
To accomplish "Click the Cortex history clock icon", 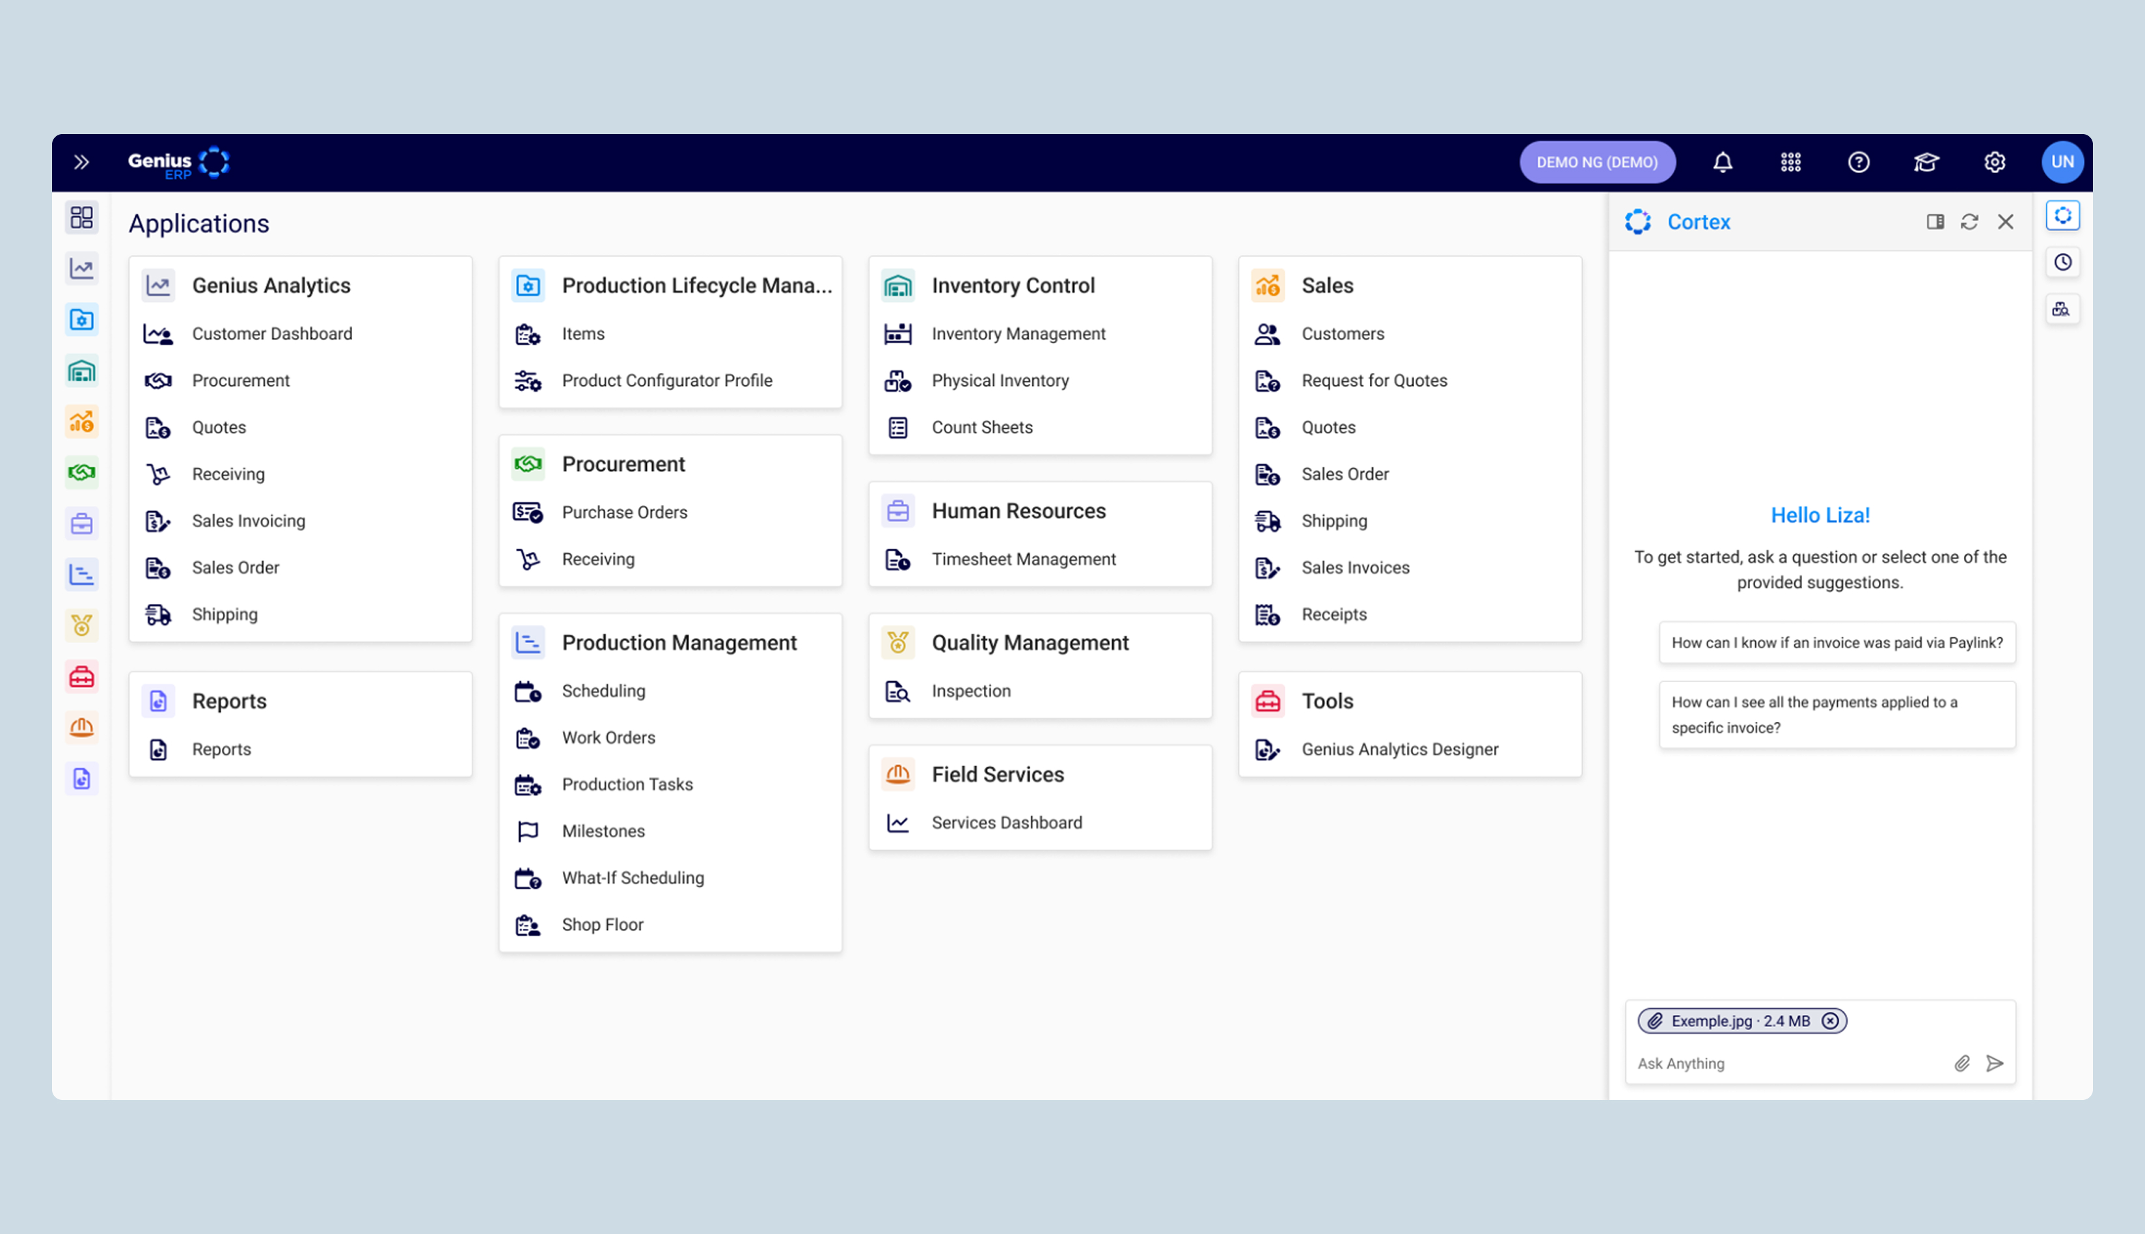I will coord(2062,262).
